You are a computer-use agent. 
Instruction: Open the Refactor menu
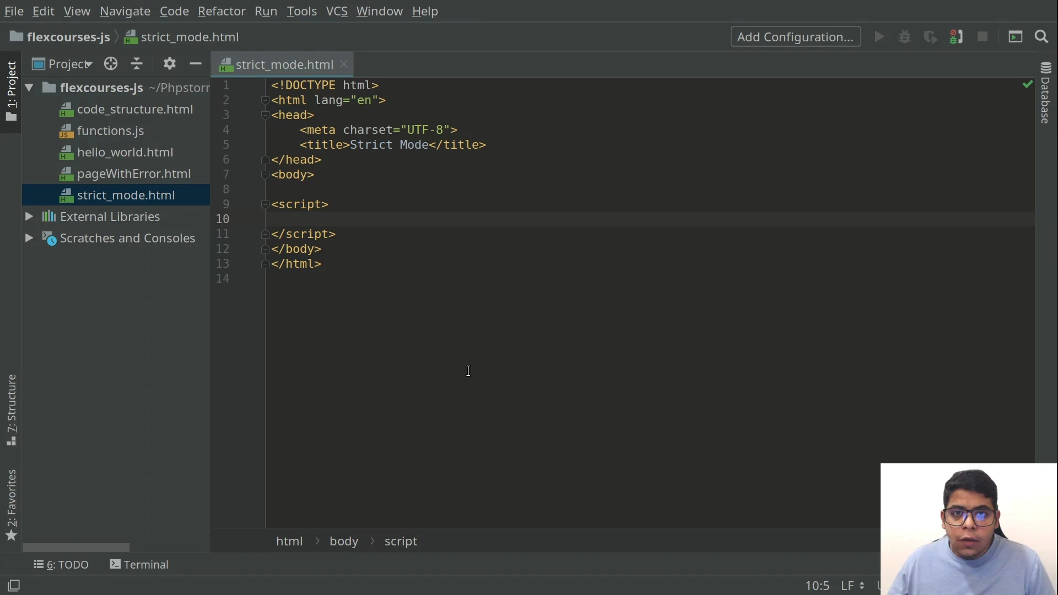coord(222,11)
